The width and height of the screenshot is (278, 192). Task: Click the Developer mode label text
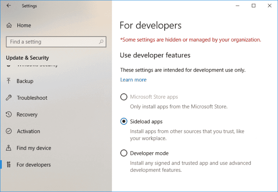[x=149, y=153]
